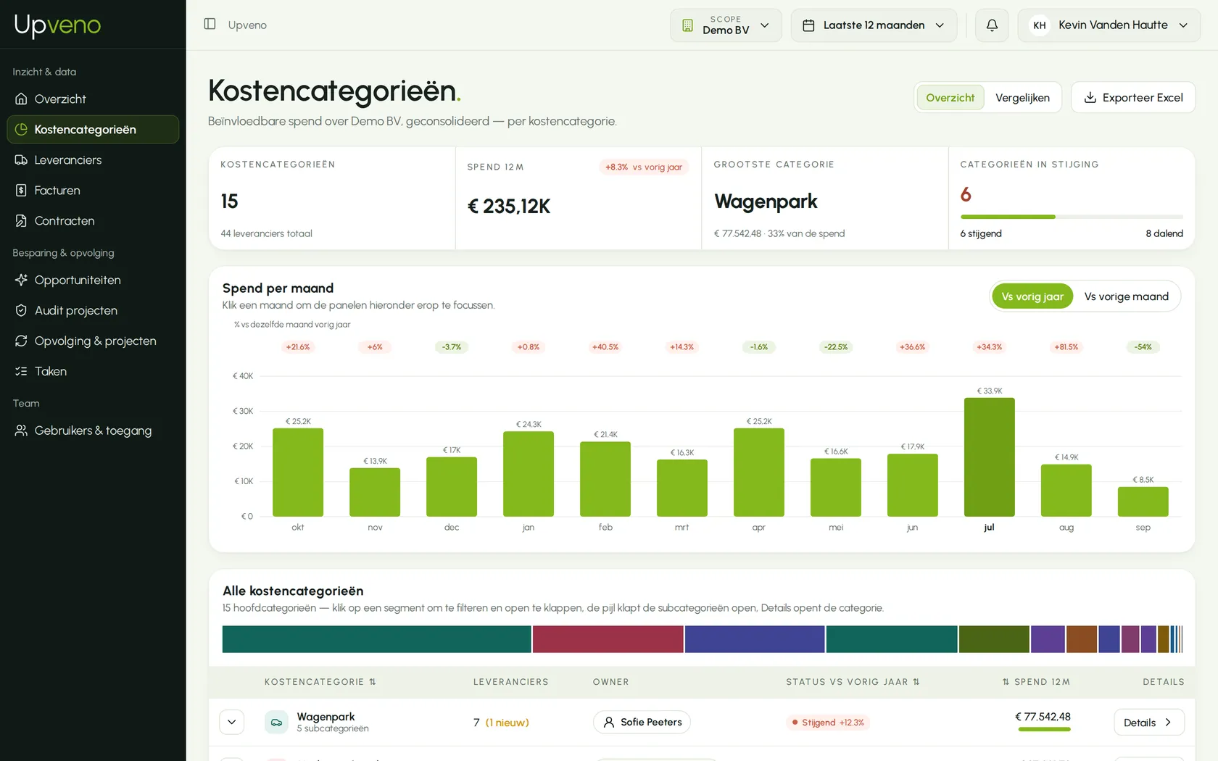This screenshot has height=761, width=1218.
Task: Click the Exporteer Excel button
Action: (1133, 98)
